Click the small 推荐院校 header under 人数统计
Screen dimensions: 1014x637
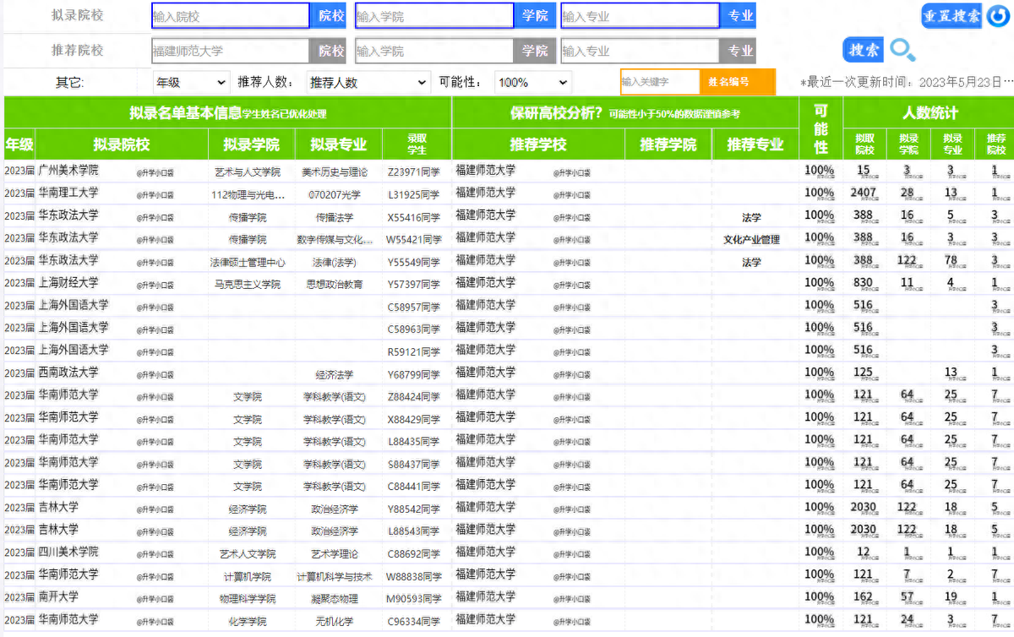(995, 144)
